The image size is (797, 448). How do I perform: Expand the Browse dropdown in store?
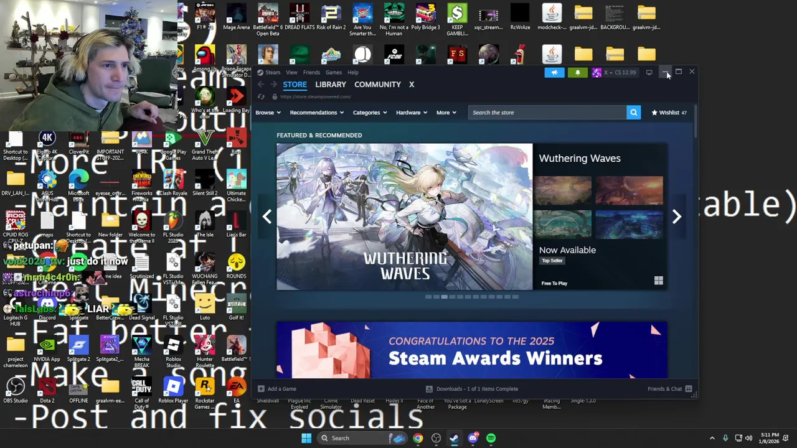[268, 113]
